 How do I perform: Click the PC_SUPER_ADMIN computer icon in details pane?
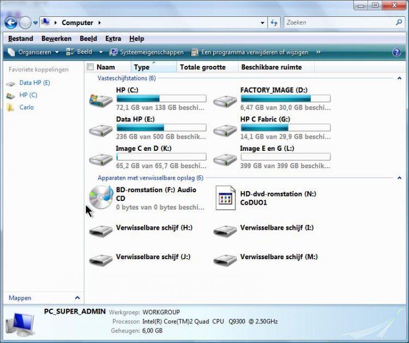[x=20, y=324]
